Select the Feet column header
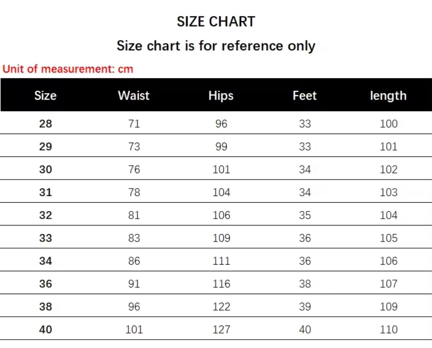 point(304,96)
